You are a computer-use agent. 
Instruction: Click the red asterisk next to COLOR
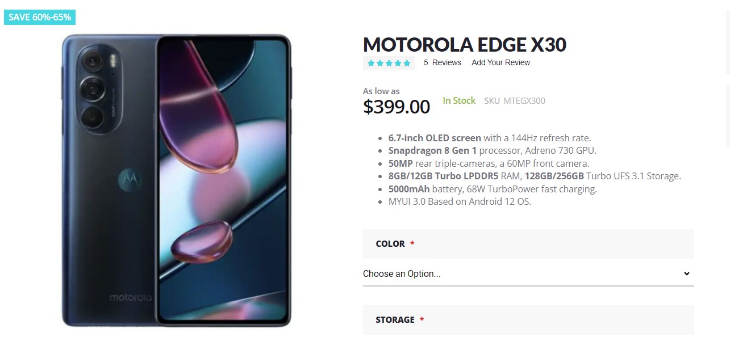click(x=412, y=243)
